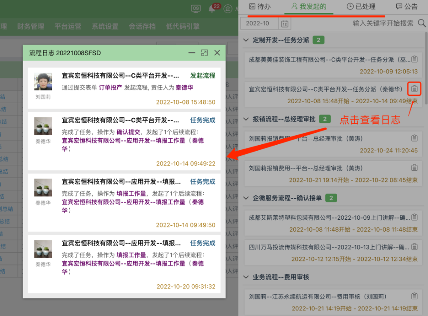Minimize the 流程日志 dialog

[x=192, y=53]
